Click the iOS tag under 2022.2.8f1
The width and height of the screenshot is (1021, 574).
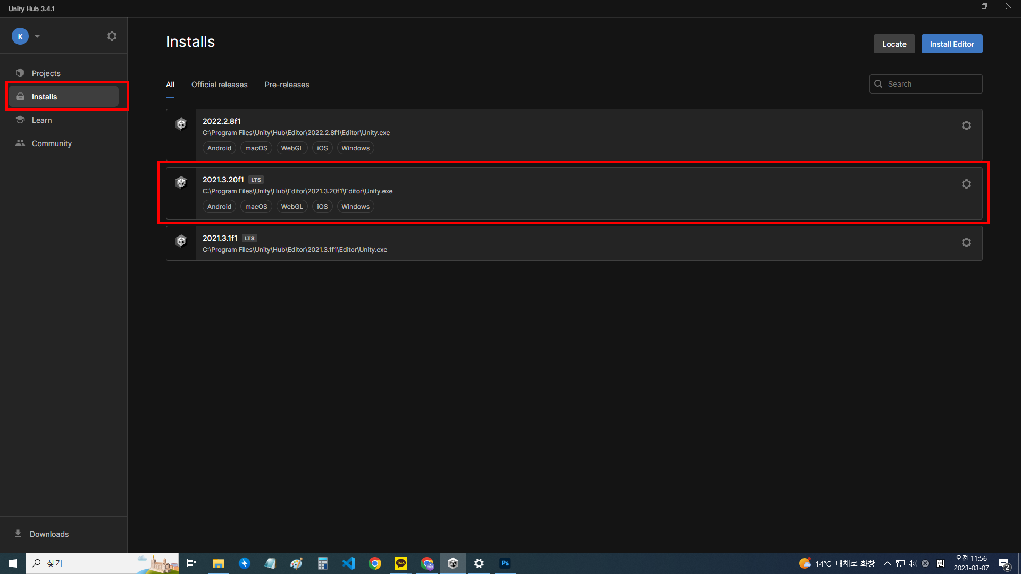click(322, 148)
